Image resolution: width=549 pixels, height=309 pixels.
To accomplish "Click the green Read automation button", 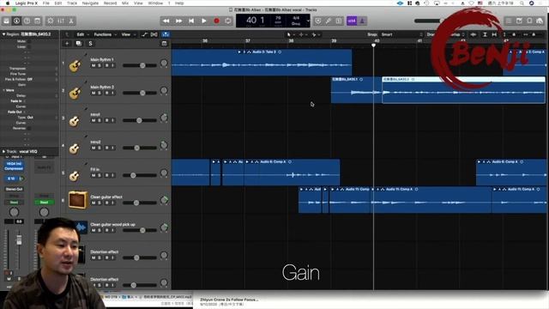I will pyautogui.click(x=44, y=203).
